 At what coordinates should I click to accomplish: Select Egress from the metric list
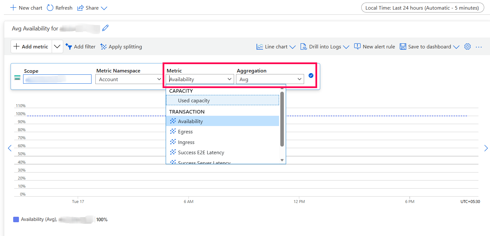click(185, 132)
